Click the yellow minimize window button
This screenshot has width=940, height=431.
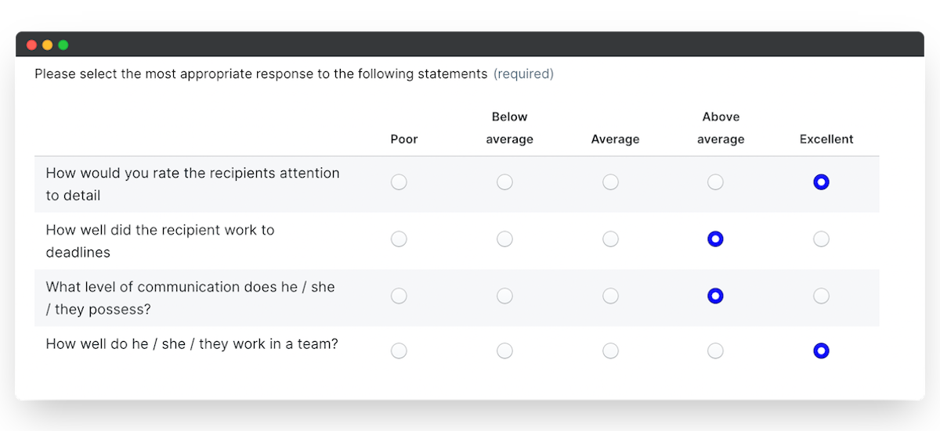[47, 45]
